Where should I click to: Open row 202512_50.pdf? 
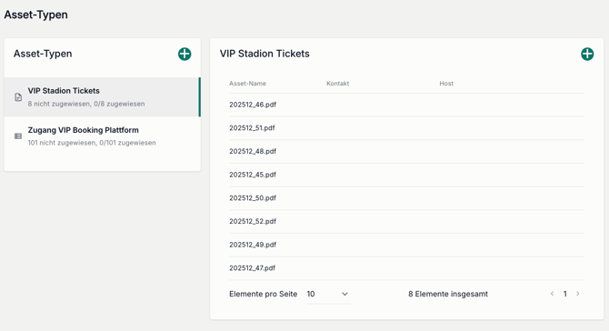click(x=406, y=198)
